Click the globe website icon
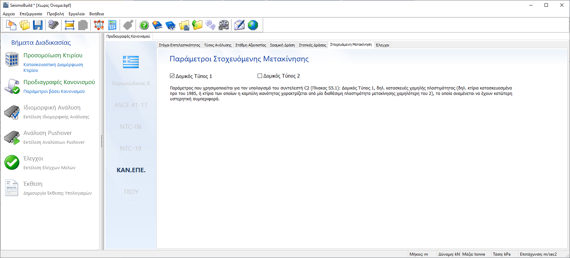 tap(253, 25)
